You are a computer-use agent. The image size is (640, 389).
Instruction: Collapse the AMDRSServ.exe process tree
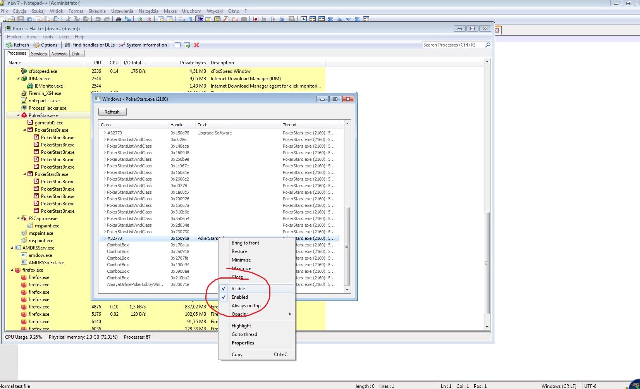12,248
